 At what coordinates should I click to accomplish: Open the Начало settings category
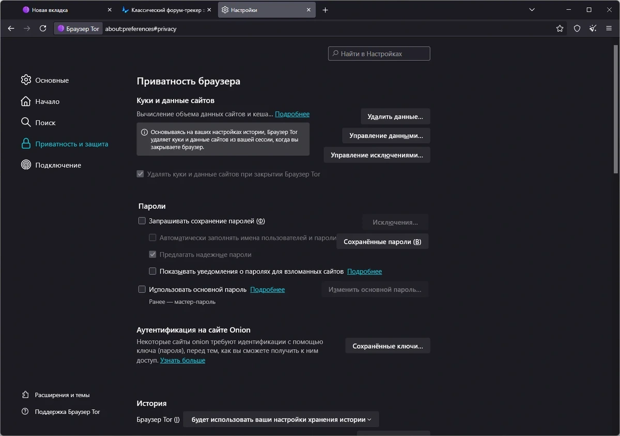coord(40,101)
